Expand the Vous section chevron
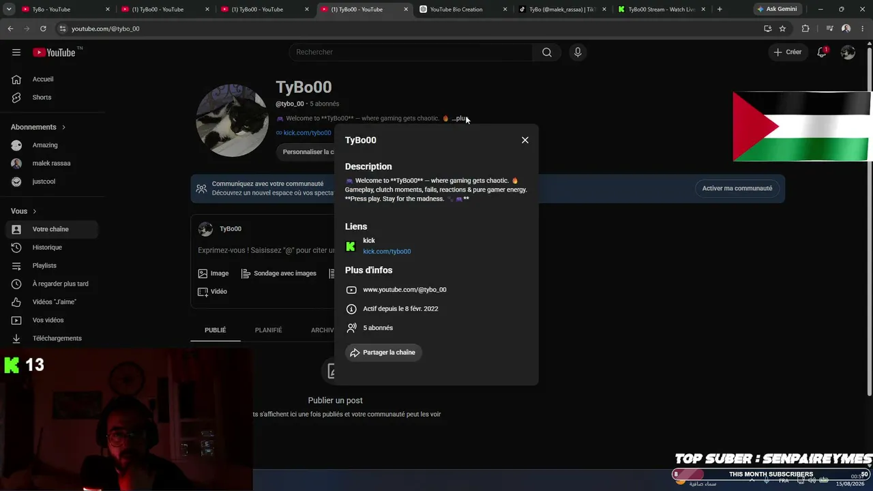The image size is (873, 491). click(x=35, y=211)
